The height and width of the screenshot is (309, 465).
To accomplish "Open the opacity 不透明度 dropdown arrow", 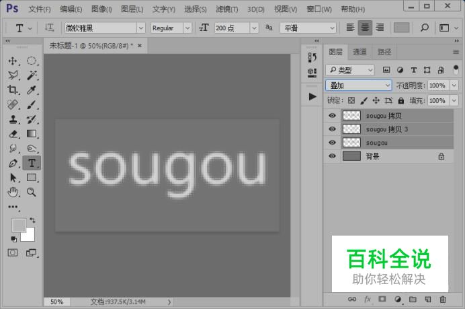I will [454, 85].
